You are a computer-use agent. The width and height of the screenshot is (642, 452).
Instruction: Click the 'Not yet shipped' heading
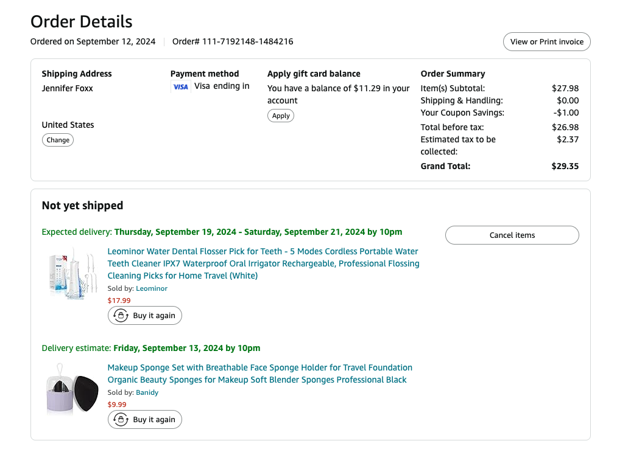point(82,206)
